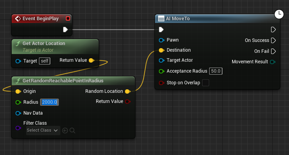This screenshot has width=289, height=155.
Task: Select the GetRandomReachablePointInRadius node title
Action: (63, 81)
